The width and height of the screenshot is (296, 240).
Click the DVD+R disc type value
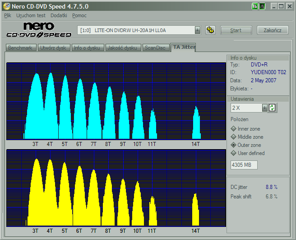coord(259,65)
